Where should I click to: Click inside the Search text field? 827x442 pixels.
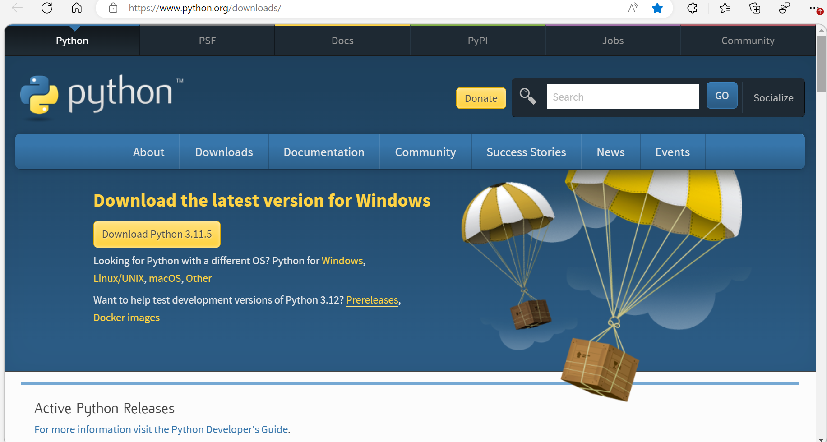click(x=623, y=97)
